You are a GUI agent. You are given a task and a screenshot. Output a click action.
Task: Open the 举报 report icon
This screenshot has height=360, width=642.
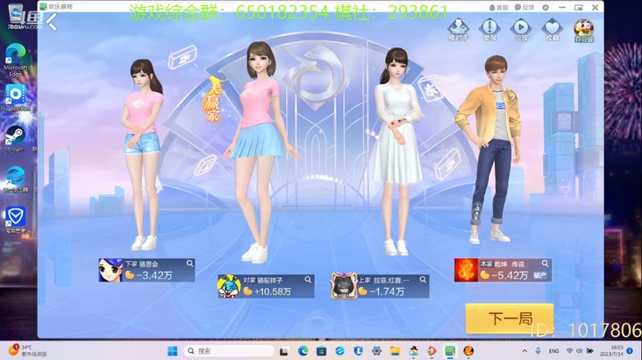[490, 29]
